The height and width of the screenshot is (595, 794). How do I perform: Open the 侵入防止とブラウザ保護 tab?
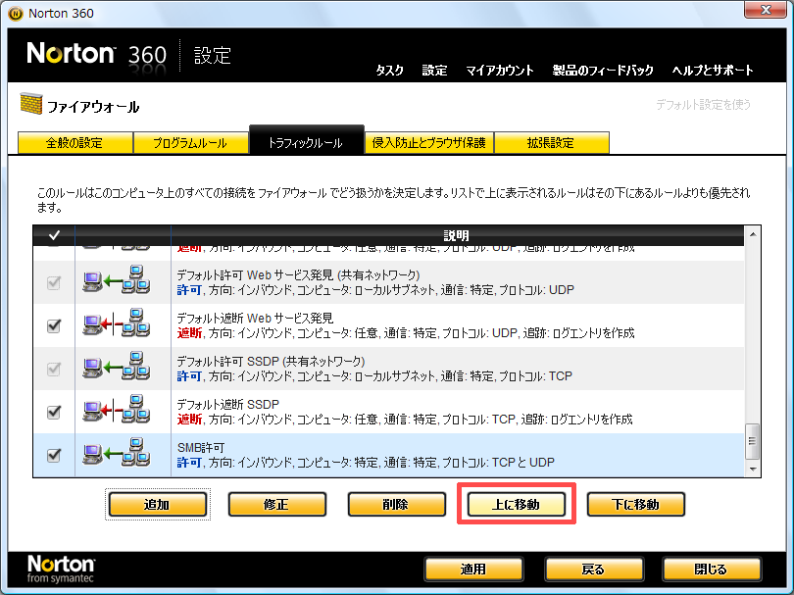[428, 143]
